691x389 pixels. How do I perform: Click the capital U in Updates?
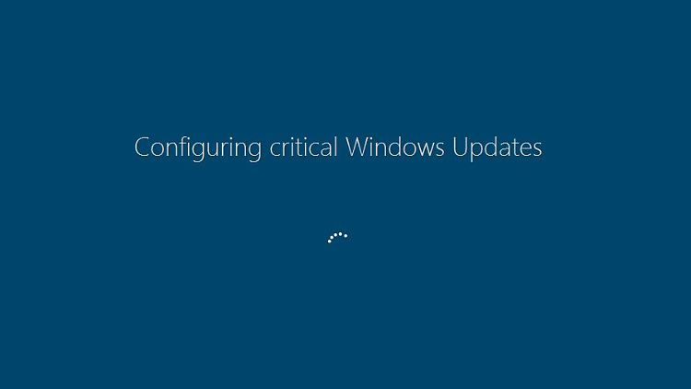[x=460, y=147]
